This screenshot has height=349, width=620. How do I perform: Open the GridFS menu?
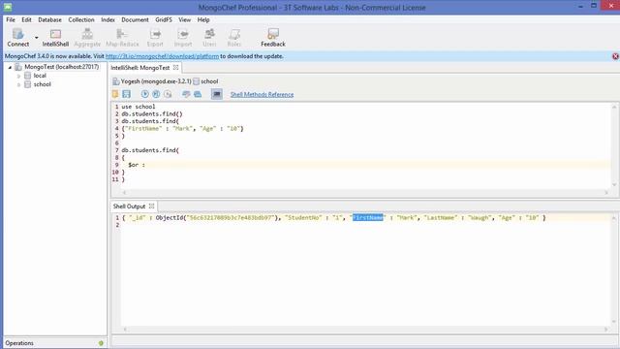click(x=164, y=19)
